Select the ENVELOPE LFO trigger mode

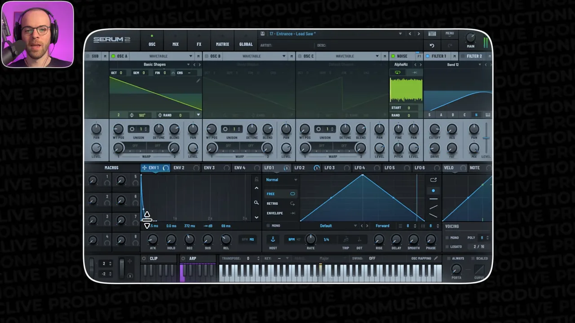click(x=281, y=214)
